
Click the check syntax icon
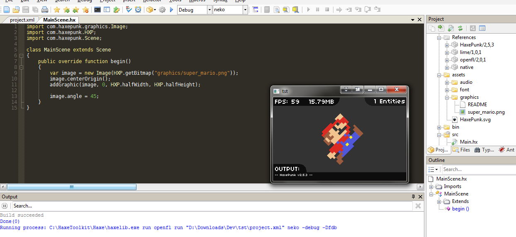point(129,10)
